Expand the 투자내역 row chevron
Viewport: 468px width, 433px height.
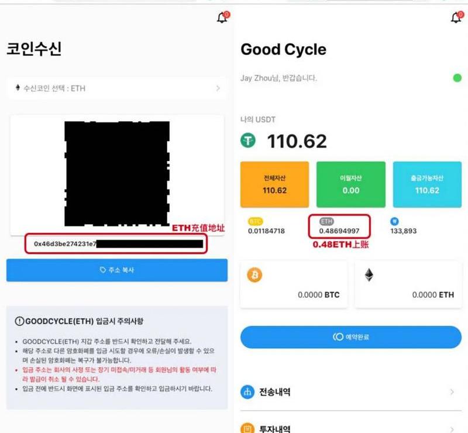(452, 429)
